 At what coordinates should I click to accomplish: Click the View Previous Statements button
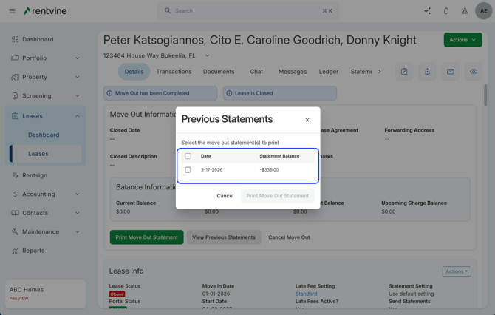point(223,237)
